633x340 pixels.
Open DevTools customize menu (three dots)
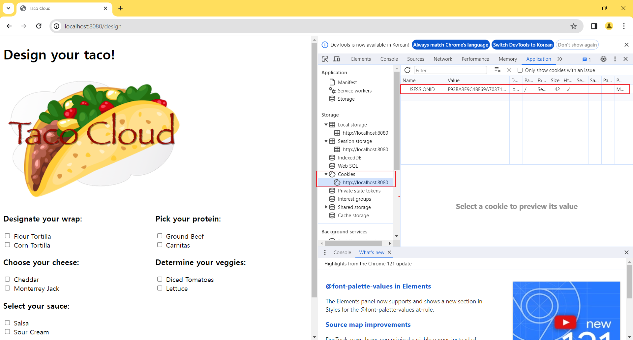click(x=615, y=59)
